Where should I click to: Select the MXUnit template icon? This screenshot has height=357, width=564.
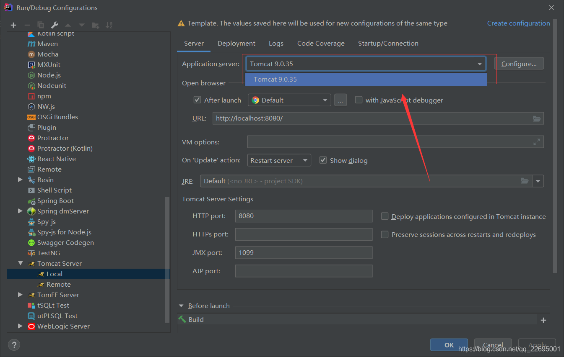31,65
